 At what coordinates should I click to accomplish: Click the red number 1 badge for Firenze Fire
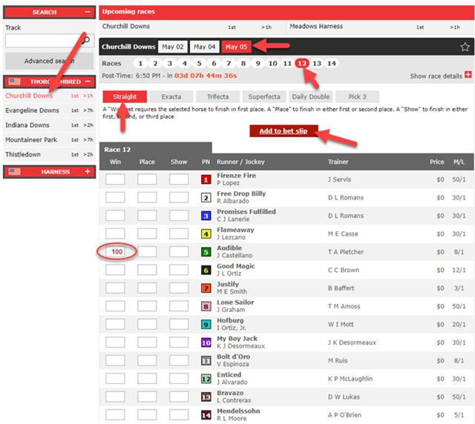click(x=206, y=179)
